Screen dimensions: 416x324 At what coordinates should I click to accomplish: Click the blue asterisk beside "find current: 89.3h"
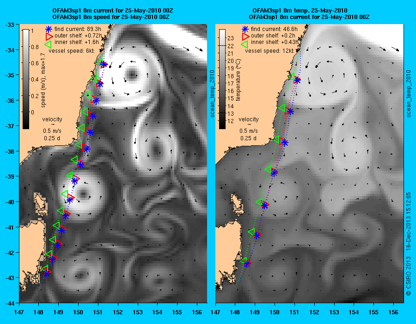coord(49,29)
